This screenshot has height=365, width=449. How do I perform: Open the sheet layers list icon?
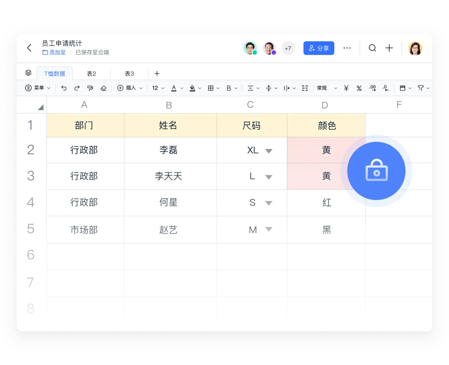[x=28, y=73]
